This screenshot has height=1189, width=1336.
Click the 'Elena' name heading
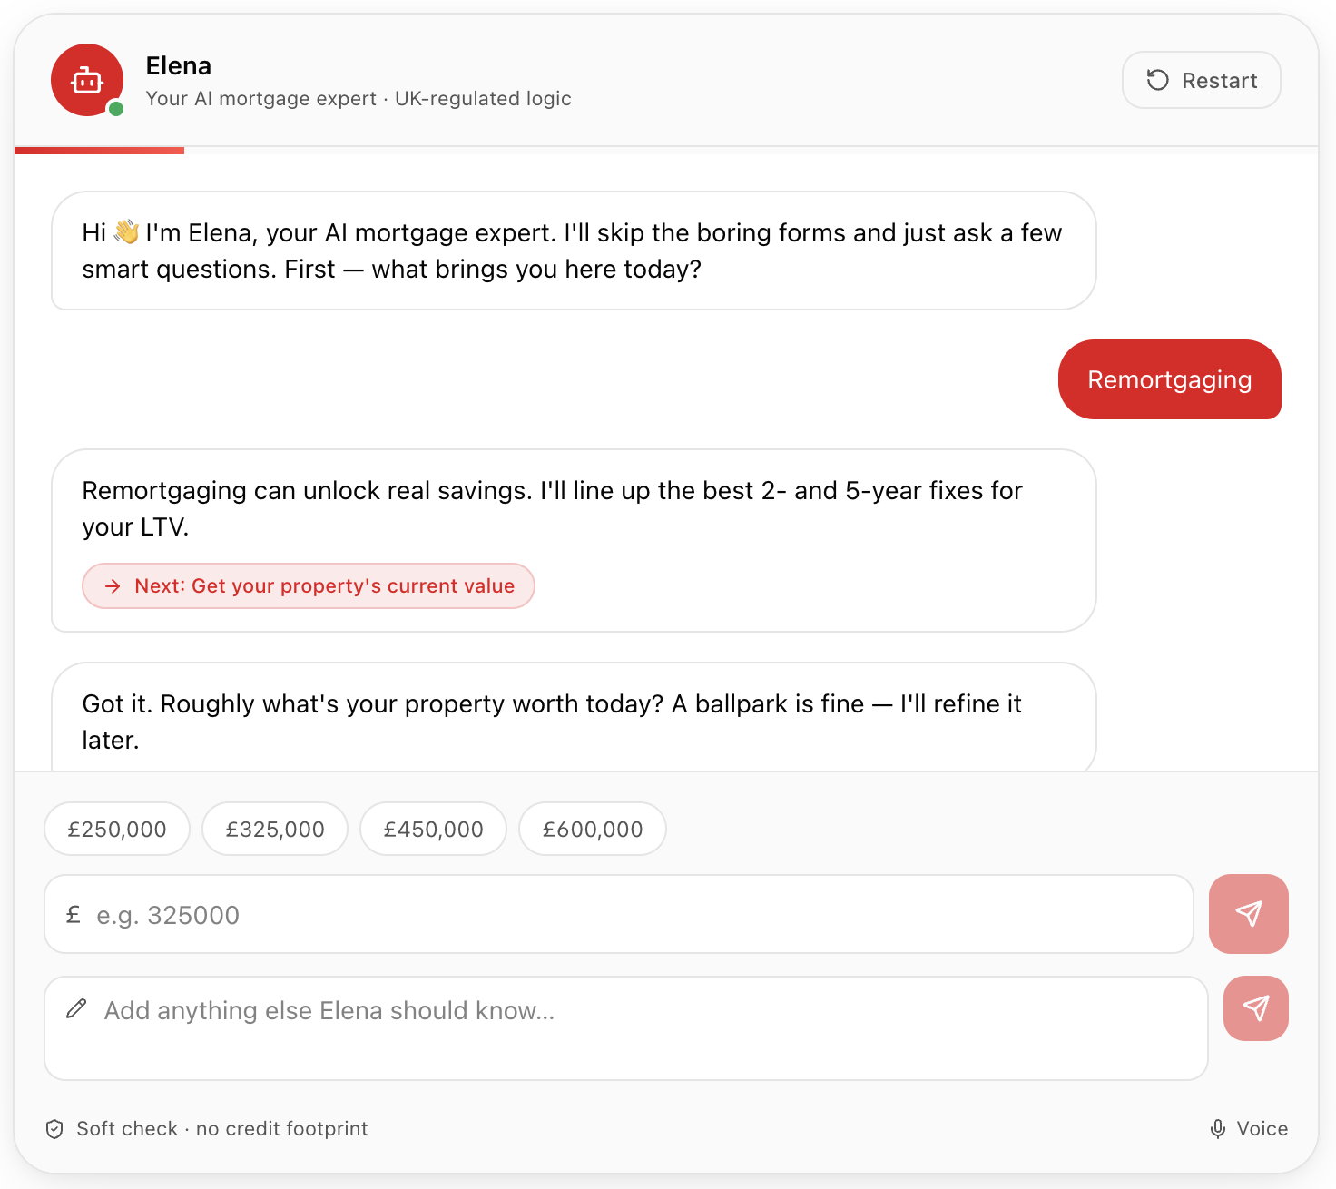point(179,65)
